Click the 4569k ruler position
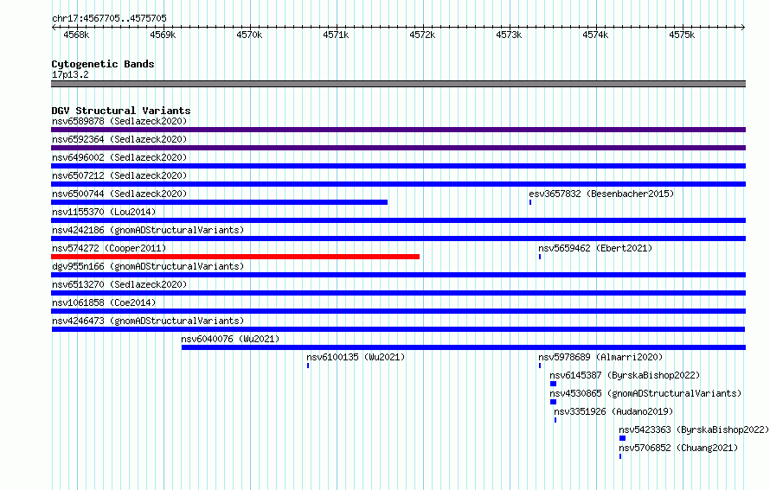This screenshot has height=490, width=770. click(x=163, y=35)
